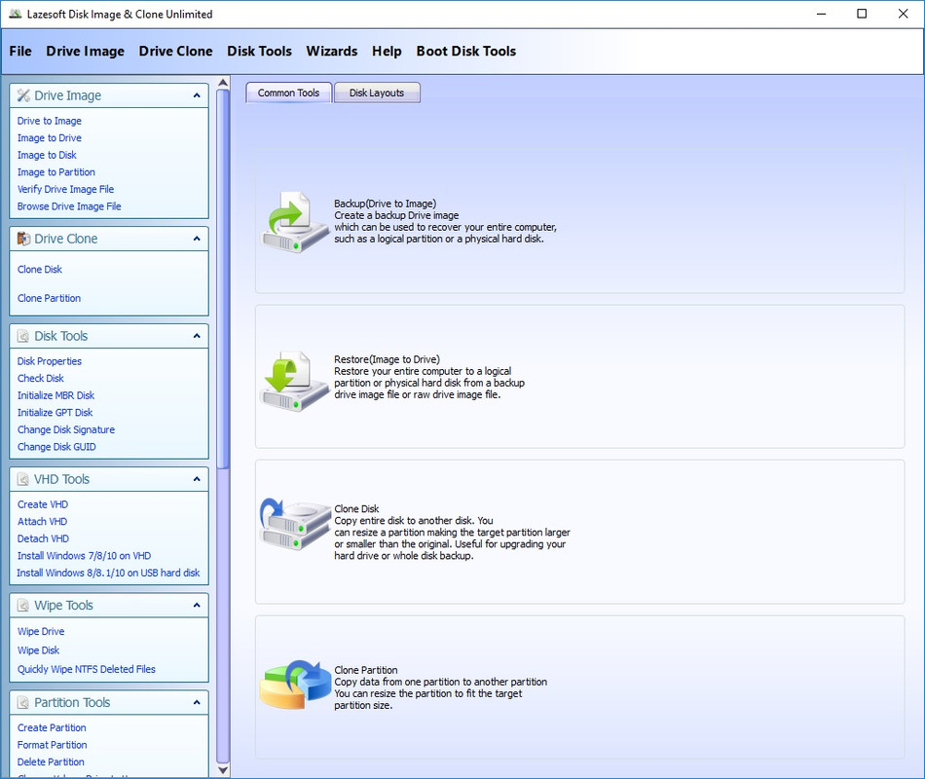Viewport: 925px width, 779px height.
Task: Click the Image to Disk link
Action: point(47,155)
